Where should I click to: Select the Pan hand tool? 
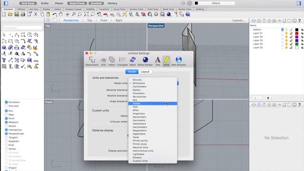61,14
